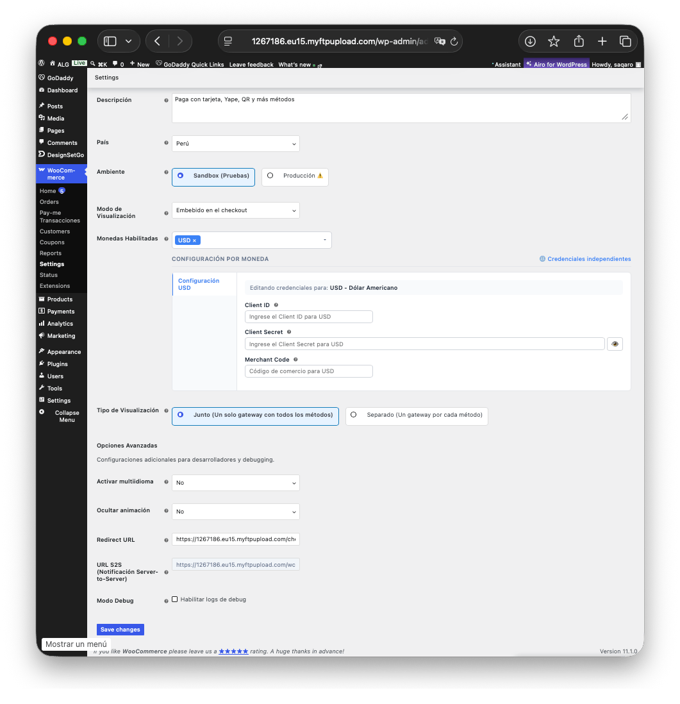Bookmark page with the star icon

click(x=554, y=41)
